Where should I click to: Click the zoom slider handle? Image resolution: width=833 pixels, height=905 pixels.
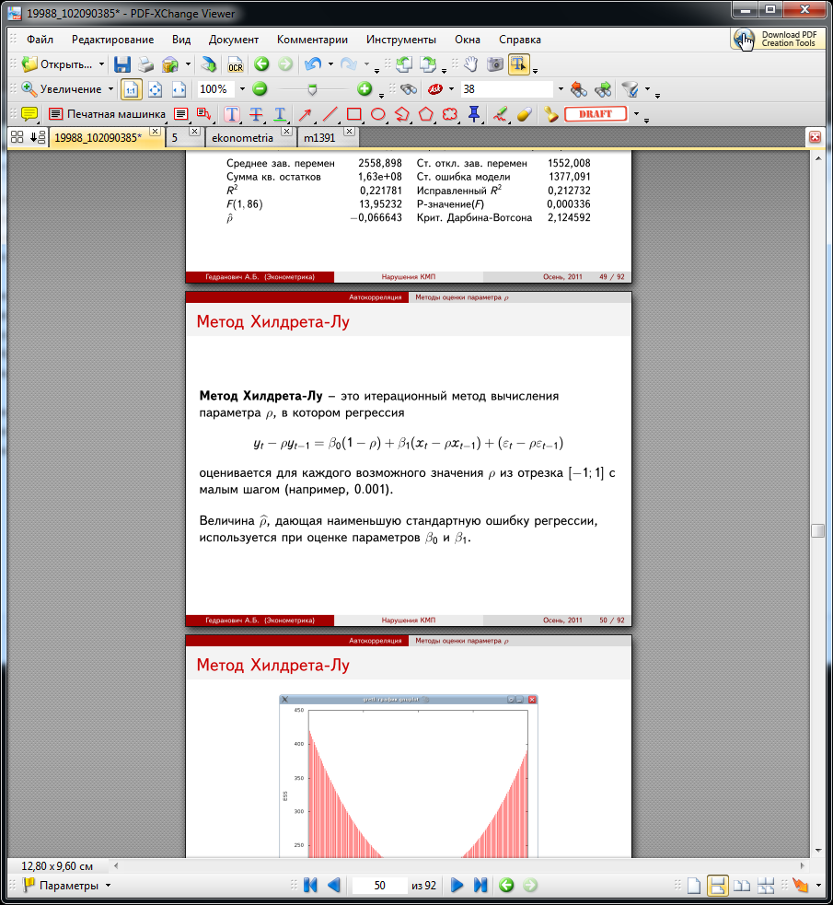point(312,89)
